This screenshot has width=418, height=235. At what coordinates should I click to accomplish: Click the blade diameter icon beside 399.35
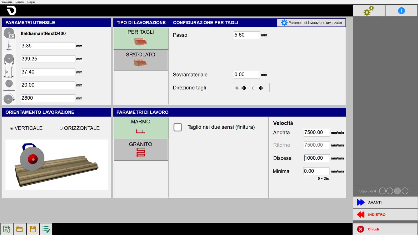pos(9,59)
